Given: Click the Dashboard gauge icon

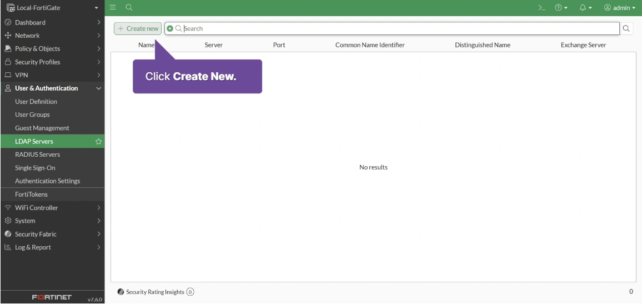Looking at the screenshot, I should coord(8,23).
